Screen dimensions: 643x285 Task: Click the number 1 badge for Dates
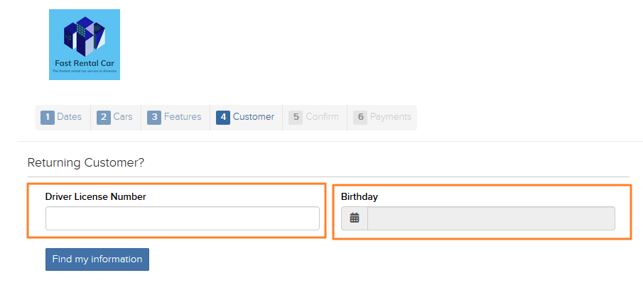coord(48,118)
